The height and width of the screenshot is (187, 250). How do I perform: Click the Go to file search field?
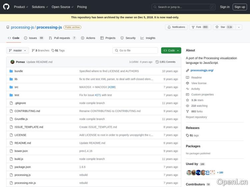coord(135,51)
